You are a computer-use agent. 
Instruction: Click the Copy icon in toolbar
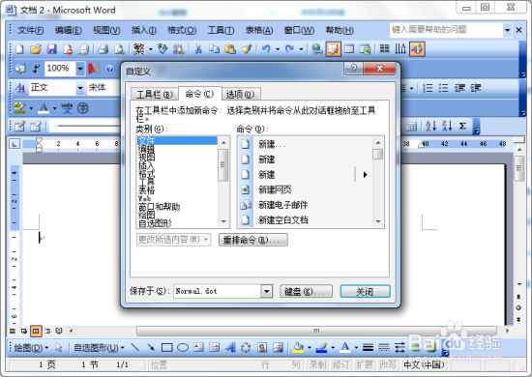pyautogui.click(x=214, y=49)
